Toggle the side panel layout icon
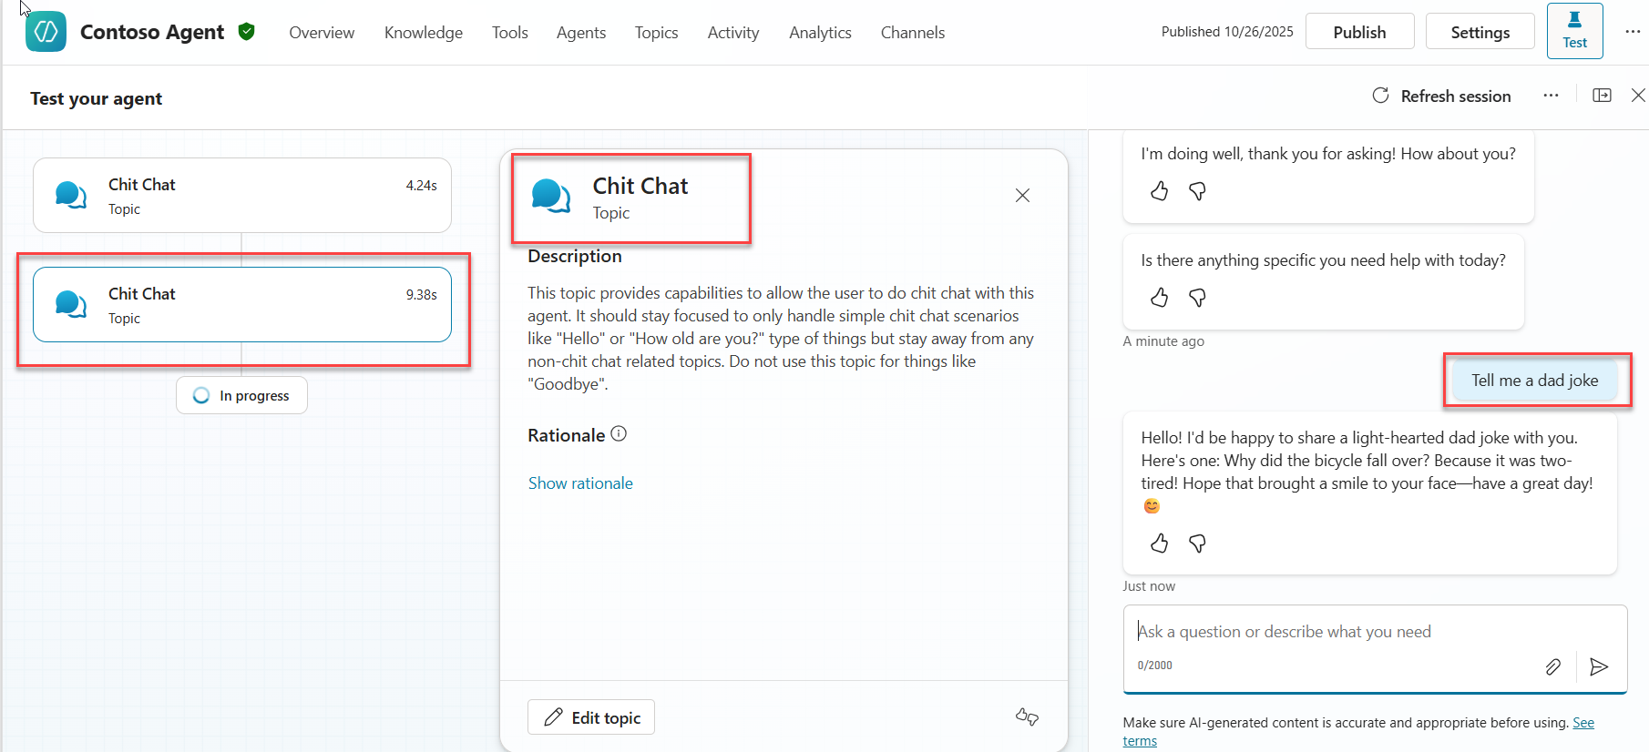Screen dimensions: 1649x752 click(x=1601, y=96)
